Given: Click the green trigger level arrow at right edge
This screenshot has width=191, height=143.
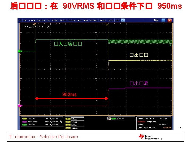Looking at the screenshot, I should (171, 45).
